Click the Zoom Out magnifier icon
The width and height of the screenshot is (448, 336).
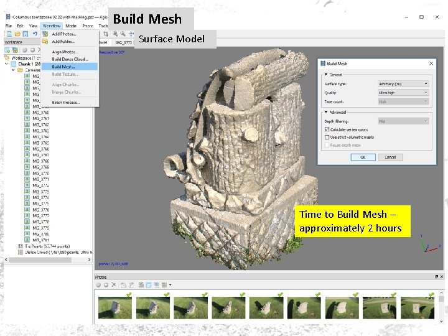[x=123, y=34]
